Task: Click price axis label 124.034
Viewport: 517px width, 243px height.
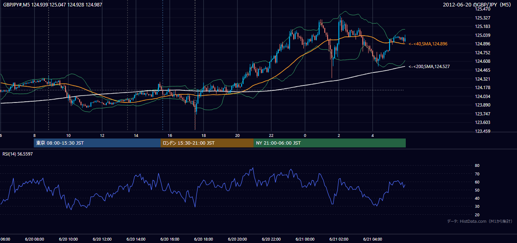Action: 483,96
